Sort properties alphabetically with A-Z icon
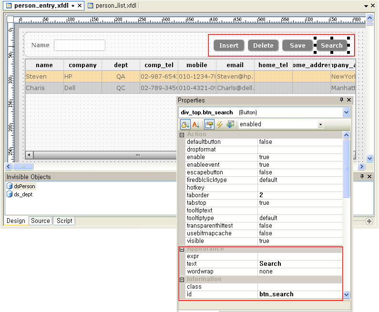The image size is (379, 312). [196, 124]
